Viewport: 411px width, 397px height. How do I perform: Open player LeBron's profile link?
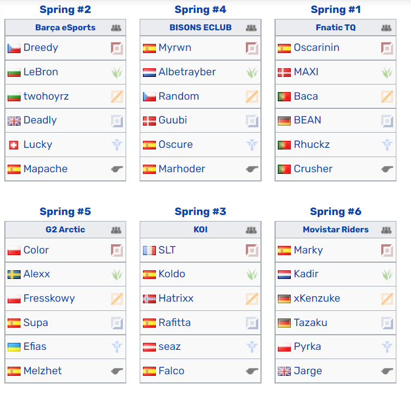pyautogui.click(x=41, y=72)
